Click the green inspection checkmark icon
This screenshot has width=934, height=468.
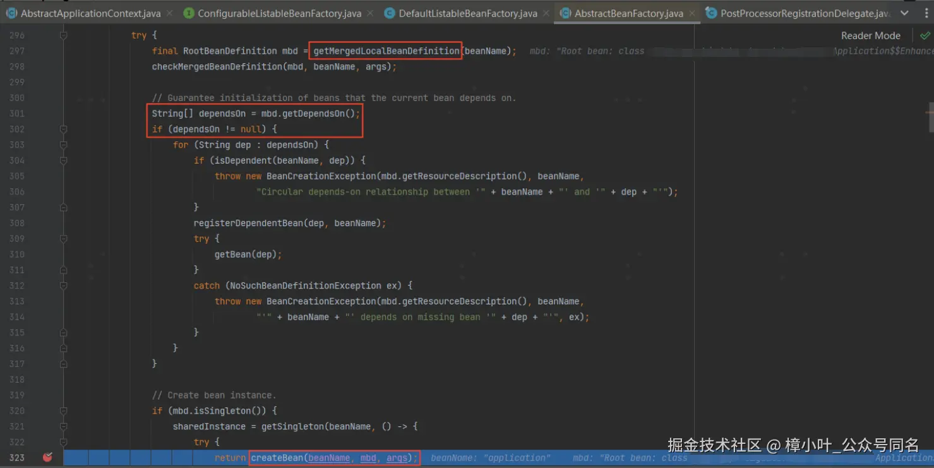click(925, 35)
